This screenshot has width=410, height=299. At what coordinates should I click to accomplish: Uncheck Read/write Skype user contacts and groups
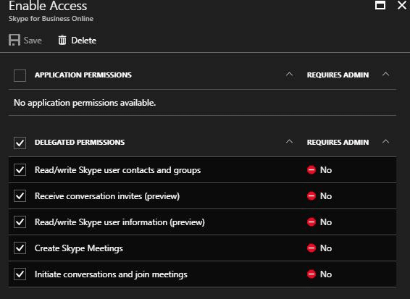20,170
